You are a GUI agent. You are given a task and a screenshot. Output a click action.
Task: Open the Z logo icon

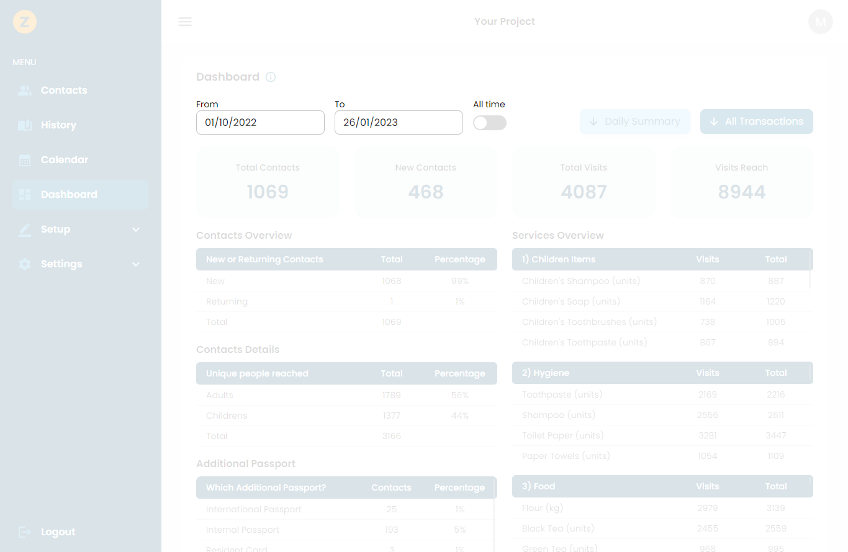coord(25,22)
